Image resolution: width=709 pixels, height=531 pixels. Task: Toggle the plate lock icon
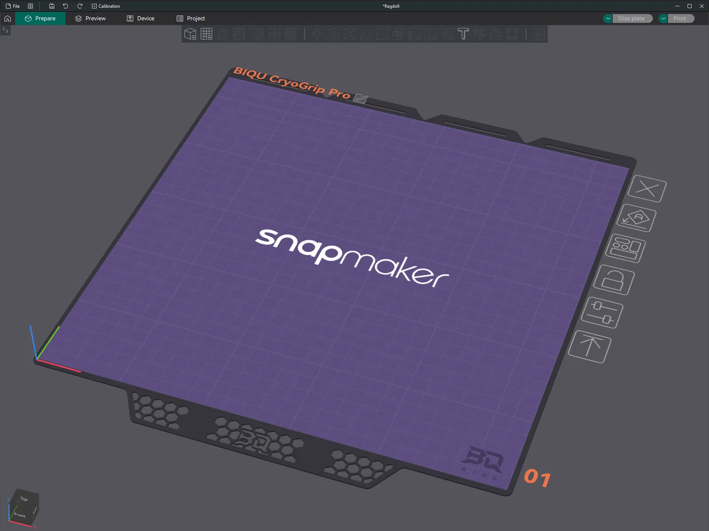614,280
